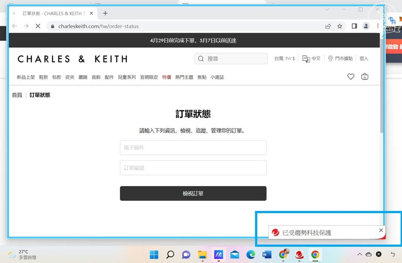Screen dimensions: 402x263
Task: Select the 特價 menu item
Action: (x=167, y=77)
